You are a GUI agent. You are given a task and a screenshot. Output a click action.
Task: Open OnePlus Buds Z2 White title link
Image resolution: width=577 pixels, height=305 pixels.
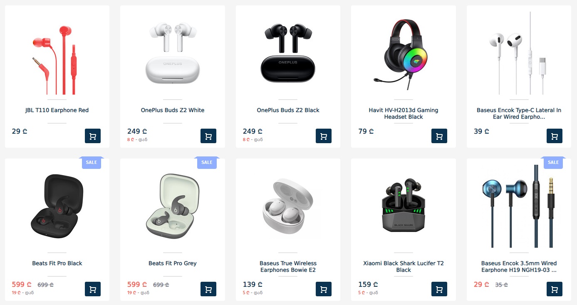(x=173, y=110)
